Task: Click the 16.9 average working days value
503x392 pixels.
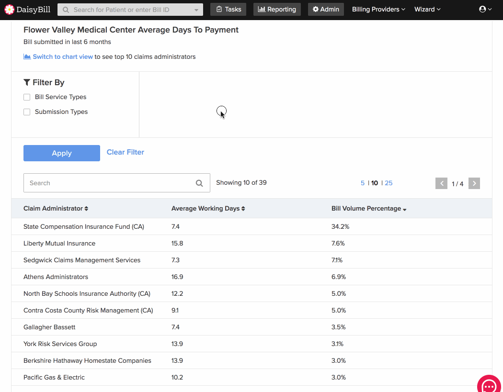Action: (177, 277)
